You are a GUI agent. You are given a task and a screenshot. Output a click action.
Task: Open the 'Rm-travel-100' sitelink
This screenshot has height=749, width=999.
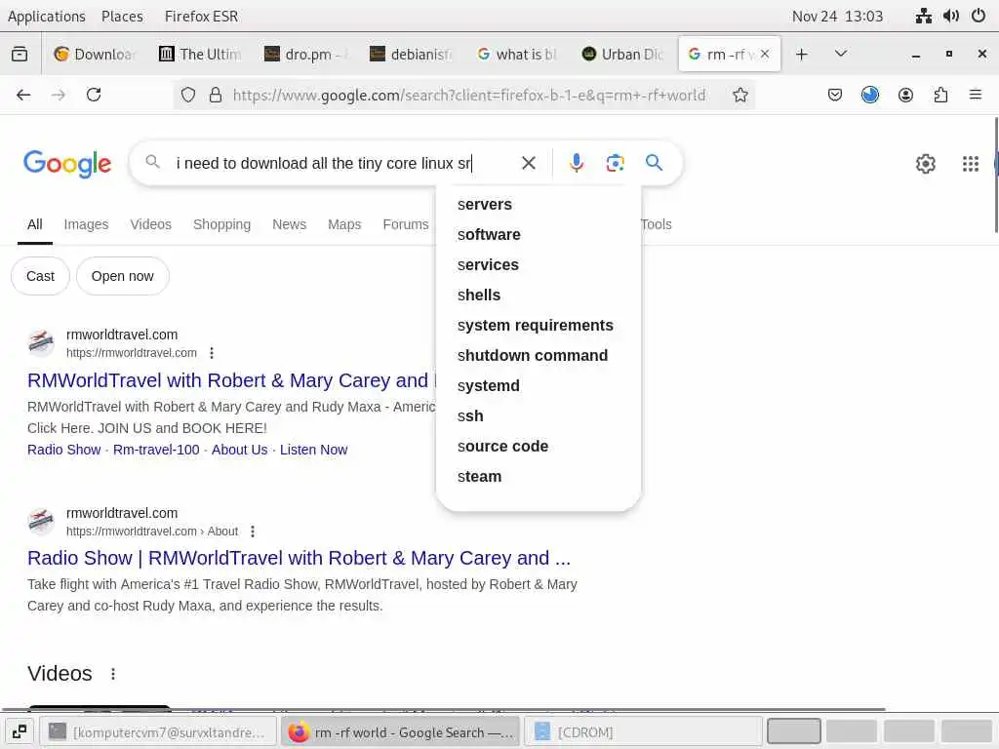pos(156,450)
